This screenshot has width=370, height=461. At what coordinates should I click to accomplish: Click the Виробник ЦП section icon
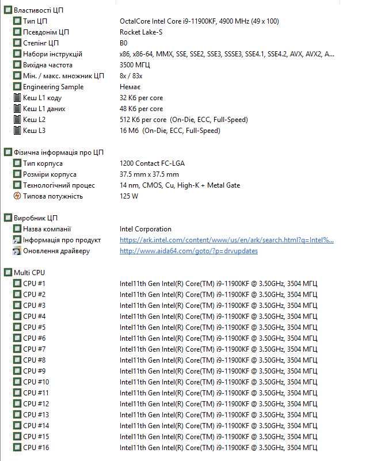tap(8, 218)
